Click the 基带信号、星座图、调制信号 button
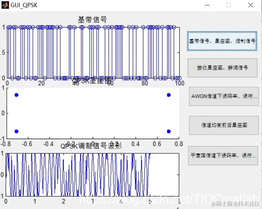The height and width of the screenshot is (209, 262). click(222, 41)
